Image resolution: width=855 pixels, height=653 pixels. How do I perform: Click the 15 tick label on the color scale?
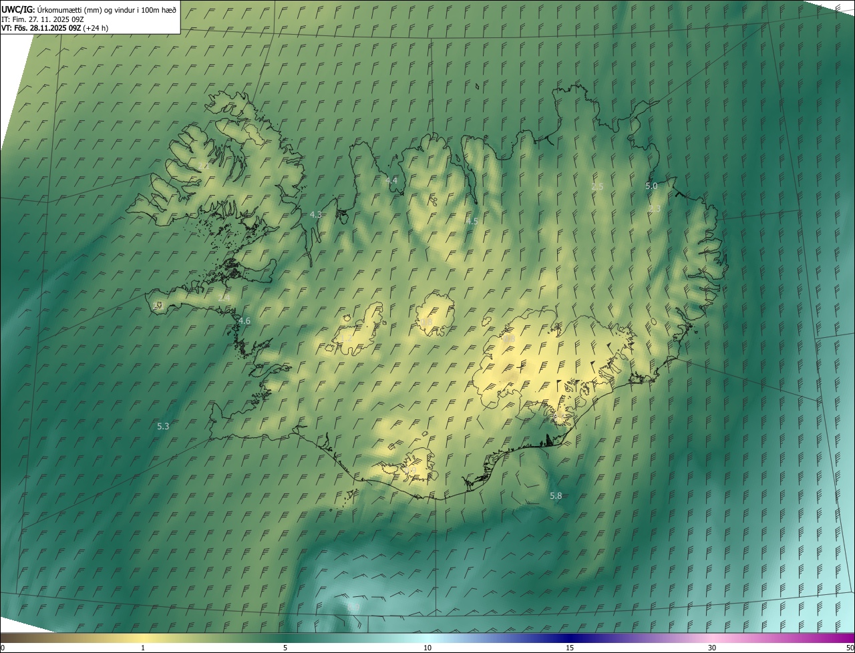pyautogui.click(x=570, y=648)
